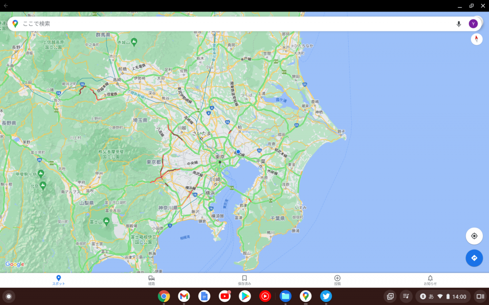Viewport: 489px width, 305px height.
Task: Center map on my current location
Action: pos(474,236)
